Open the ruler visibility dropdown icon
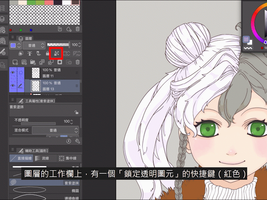Viewport: 267px width, 200px height. point(76,54)
